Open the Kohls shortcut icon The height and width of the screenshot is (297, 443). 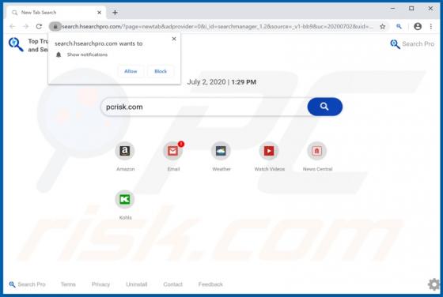point(125,199)
